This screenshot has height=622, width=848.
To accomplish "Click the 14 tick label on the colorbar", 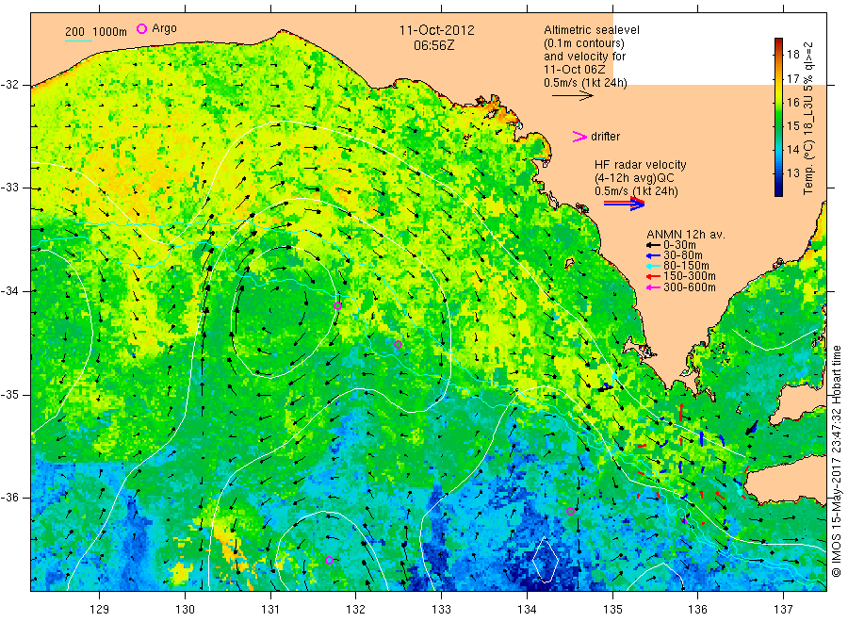I will [x=793, y=150].
